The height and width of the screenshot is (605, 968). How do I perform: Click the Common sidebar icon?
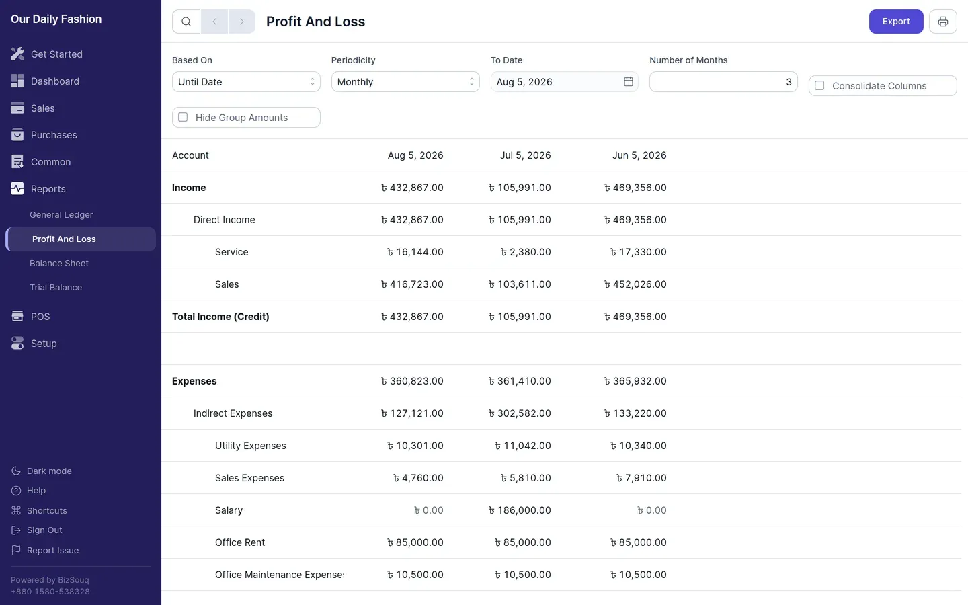pyautogui.click(x=17, y=161)
